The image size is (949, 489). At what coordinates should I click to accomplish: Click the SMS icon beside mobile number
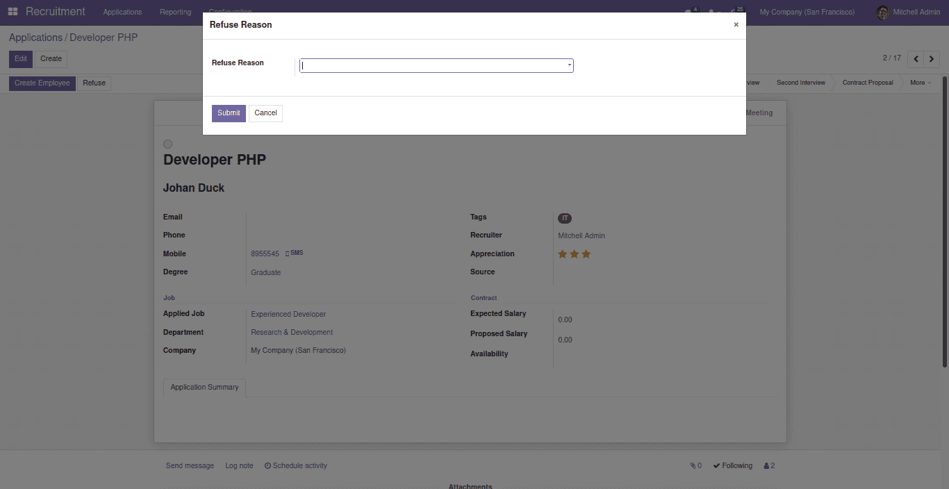point(288,254)
